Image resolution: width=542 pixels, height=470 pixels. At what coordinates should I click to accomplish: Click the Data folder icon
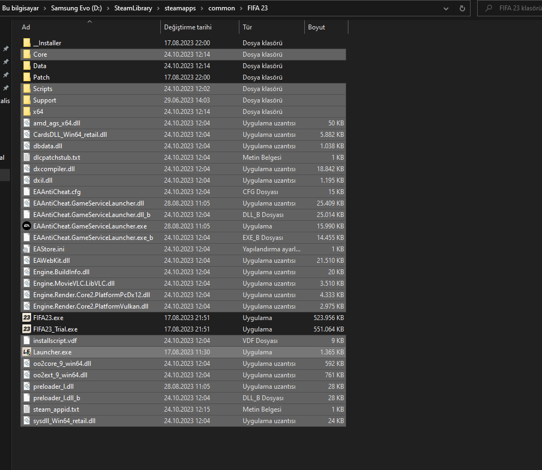(27, 65)
